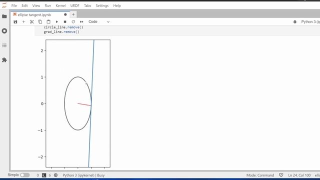Switch kernel via Python 3 label in toolbar
The image size is (320, 180).
[310, 21]
